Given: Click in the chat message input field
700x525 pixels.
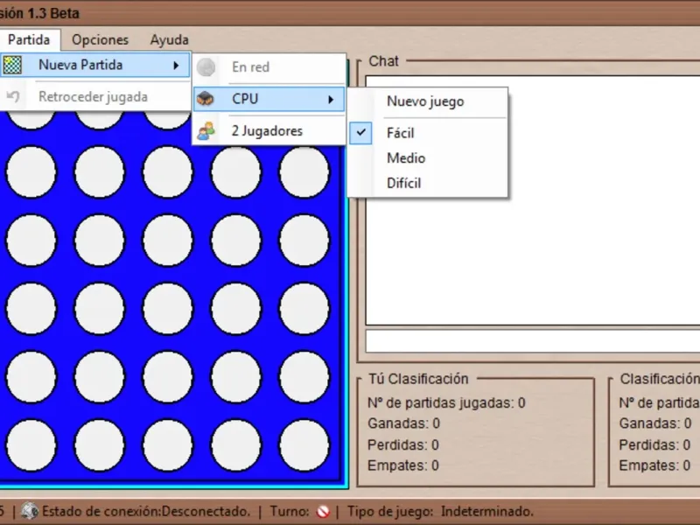Looking at the screenshot, I should (x=533, y=341).
